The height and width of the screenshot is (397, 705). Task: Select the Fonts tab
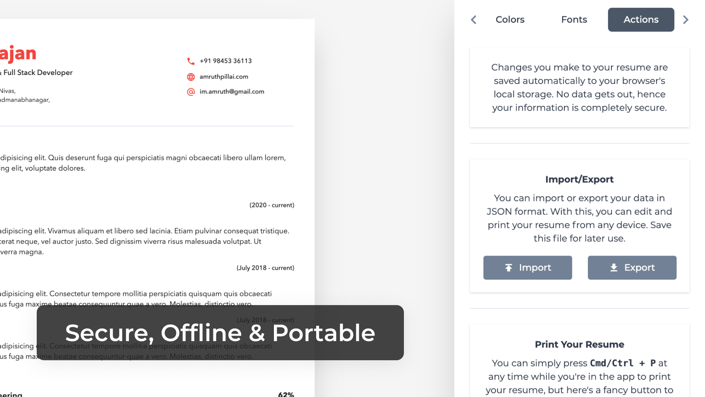[574, 19]
